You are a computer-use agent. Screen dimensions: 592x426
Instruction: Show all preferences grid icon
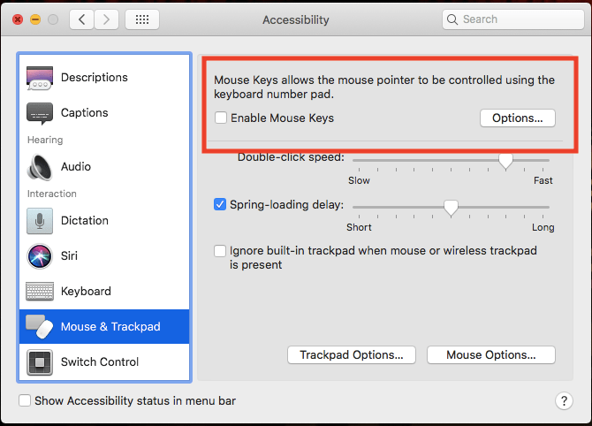(x=142, y=19)
